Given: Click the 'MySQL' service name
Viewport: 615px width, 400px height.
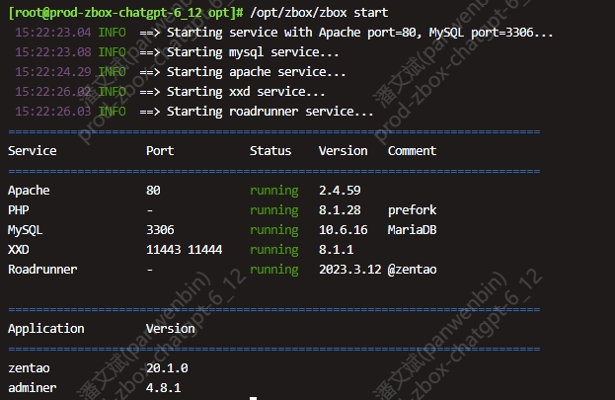Looking at the screenshot, I should [x=25, y=230].
